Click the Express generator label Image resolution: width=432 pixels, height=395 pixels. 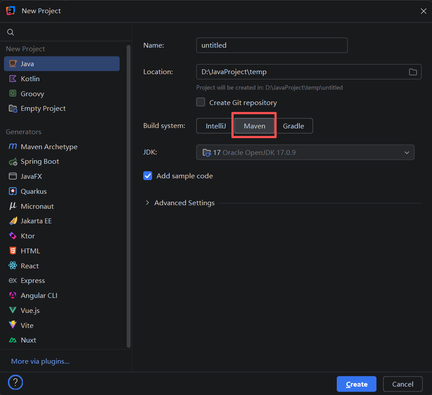click(33, 281)
